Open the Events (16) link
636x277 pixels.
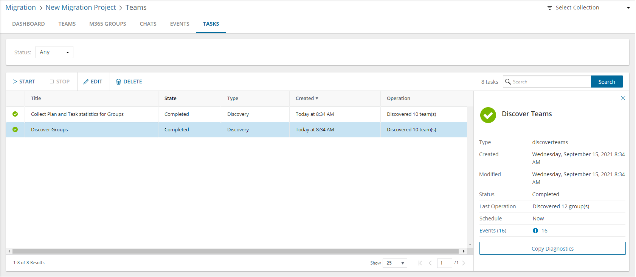point(493,231)
